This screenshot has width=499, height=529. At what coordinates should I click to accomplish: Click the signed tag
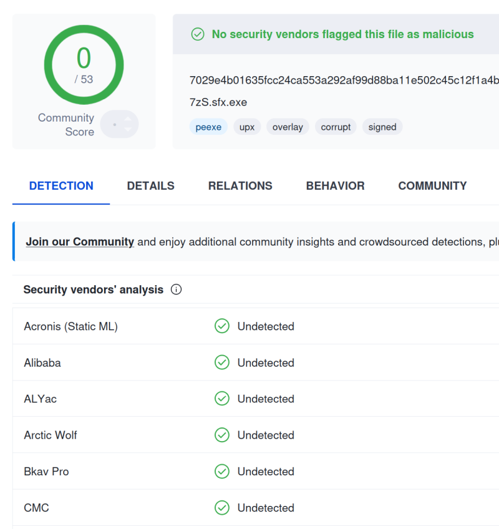point(382,127)
